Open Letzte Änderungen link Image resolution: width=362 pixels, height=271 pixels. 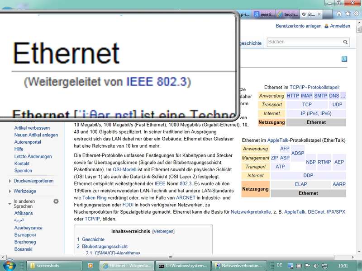coord(33,156)
